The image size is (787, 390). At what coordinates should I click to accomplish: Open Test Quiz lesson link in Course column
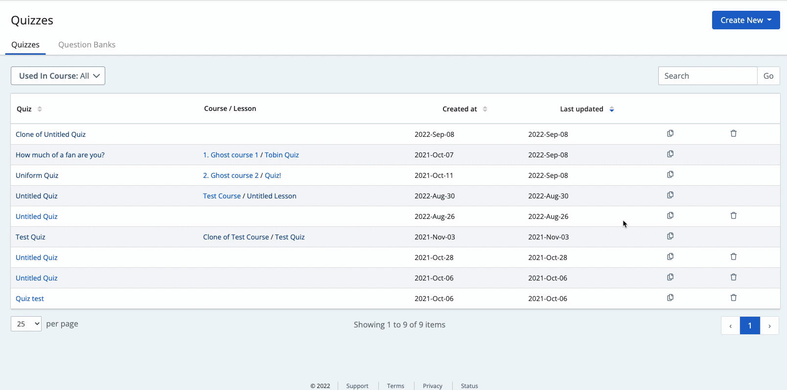[290, 237]
